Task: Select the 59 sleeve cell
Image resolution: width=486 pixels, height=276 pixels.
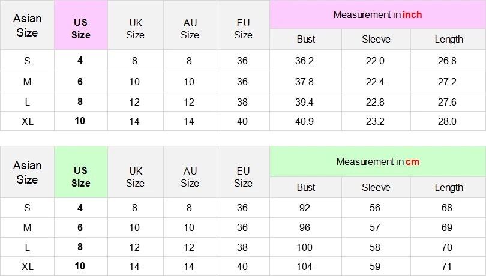Action: pyautogui.click(x=376, y=266)
